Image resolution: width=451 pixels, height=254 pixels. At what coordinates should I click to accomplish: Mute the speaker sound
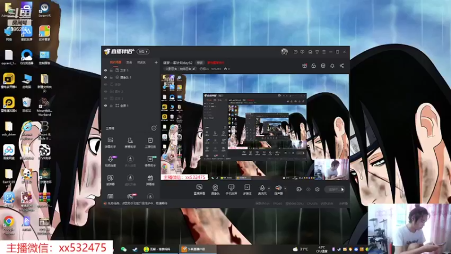[x=278, y=190]
